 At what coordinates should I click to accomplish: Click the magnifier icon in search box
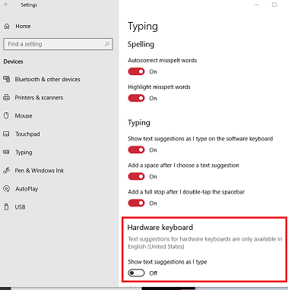(107, 44)
